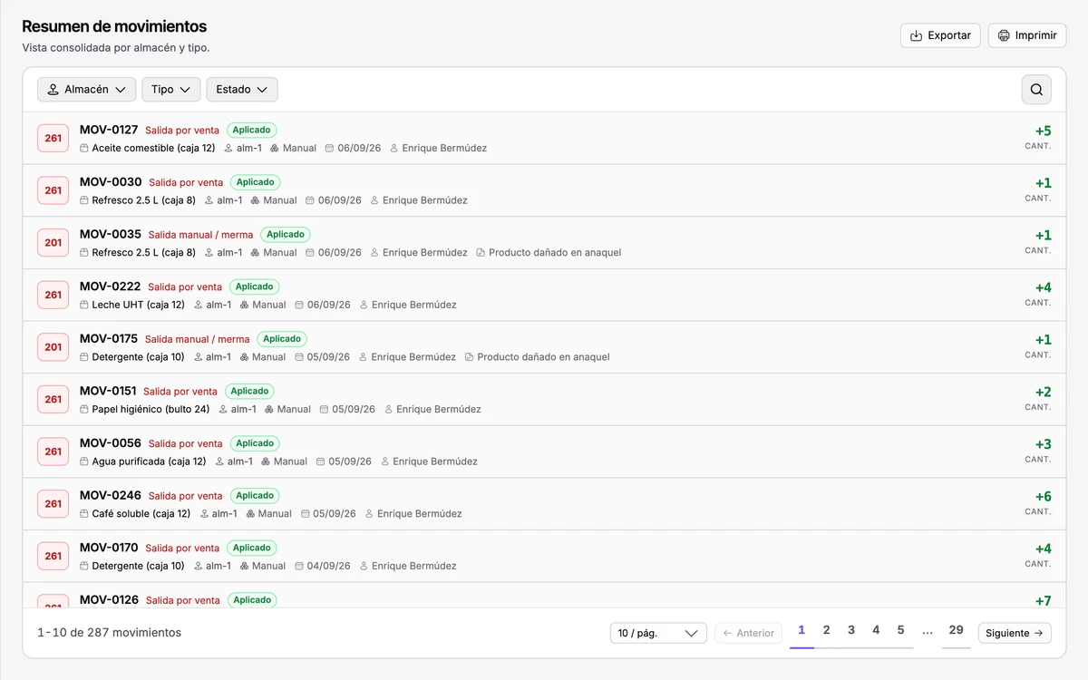Click the product 'Papel higiénico (bulto 24)'
This screenshot has width=1088, height=680.
point(151,409)
